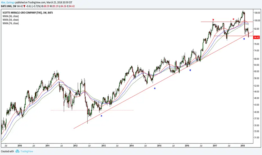Click the publish text 'March 25, 2018 20:59 EST'

(x=60, y=3)
